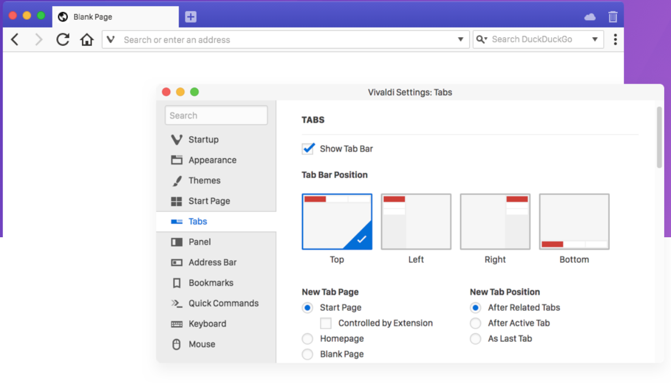Click the Panel icon in sidebar

tap(177, 242)
